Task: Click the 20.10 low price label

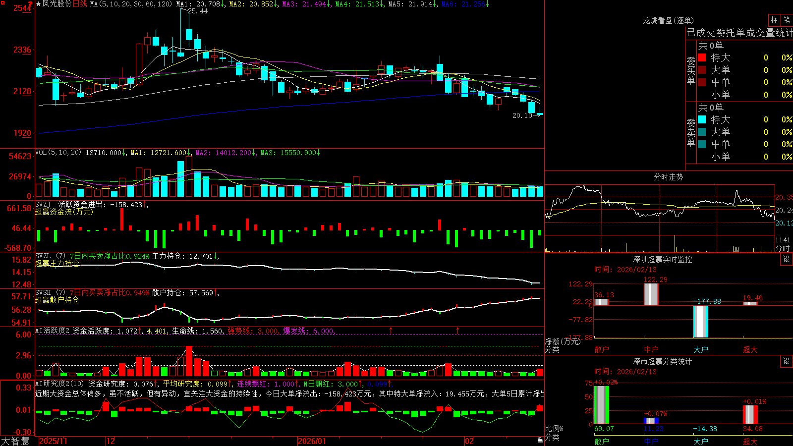Action: pos(522,115)
